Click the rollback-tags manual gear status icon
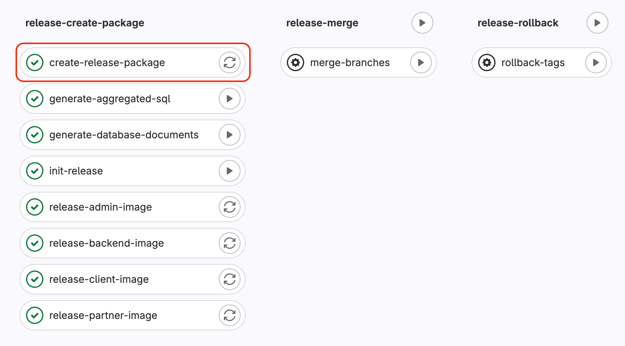Image resolution: width=625 pixels, height=346 pixels. (x=487, y=62)
